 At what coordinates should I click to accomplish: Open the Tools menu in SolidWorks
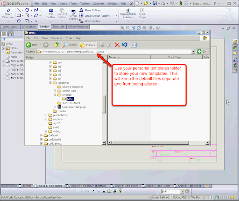[x=73, y=3]
